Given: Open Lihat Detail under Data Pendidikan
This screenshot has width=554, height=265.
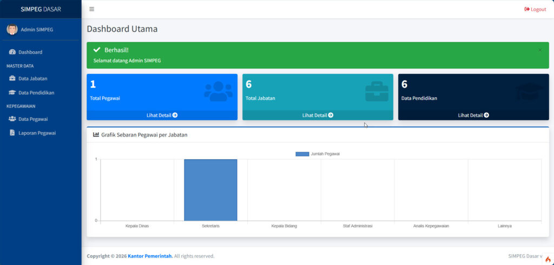Looking at the screenshot, I should tap(473, 115).
